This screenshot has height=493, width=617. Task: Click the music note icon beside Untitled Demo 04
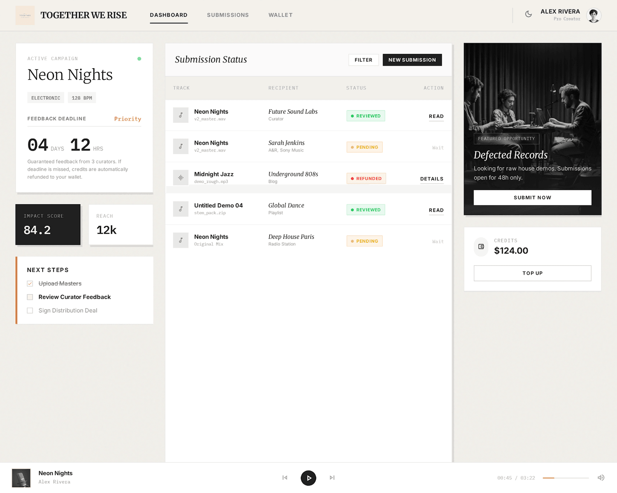click(x=181, y=209)
